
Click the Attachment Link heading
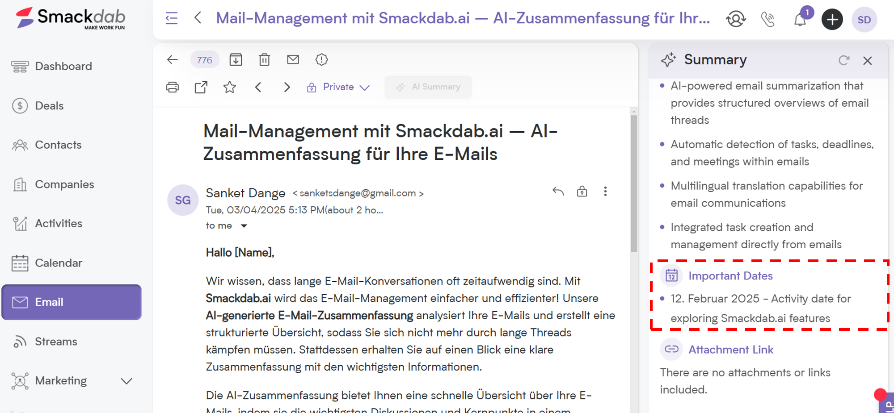point(731,350)
